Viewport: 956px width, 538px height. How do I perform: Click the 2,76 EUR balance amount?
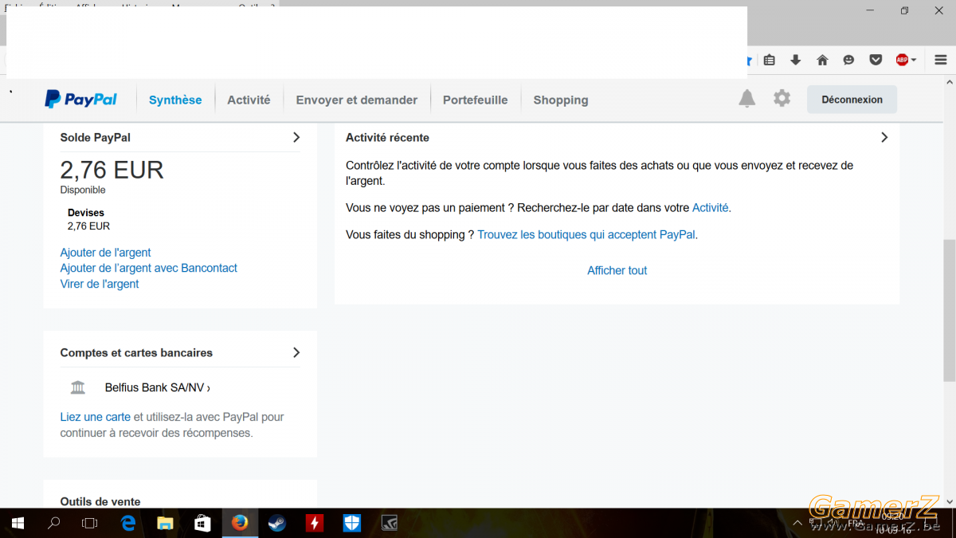point(112,170)
